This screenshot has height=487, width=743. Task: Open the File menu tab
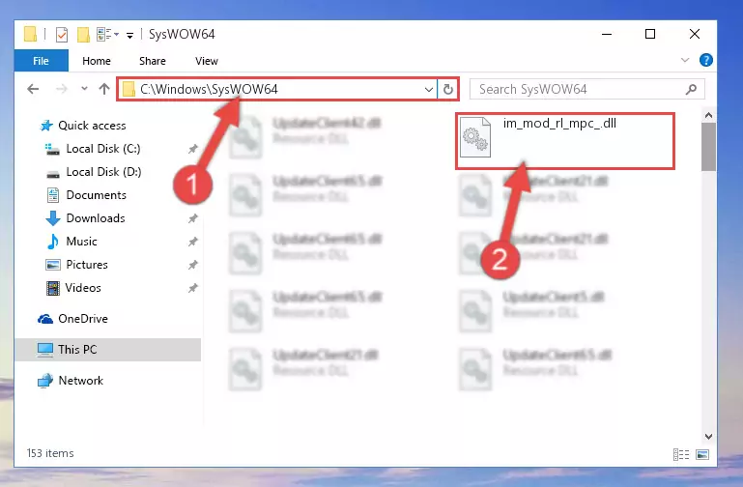pyautogui.click(x=42, y=61)
